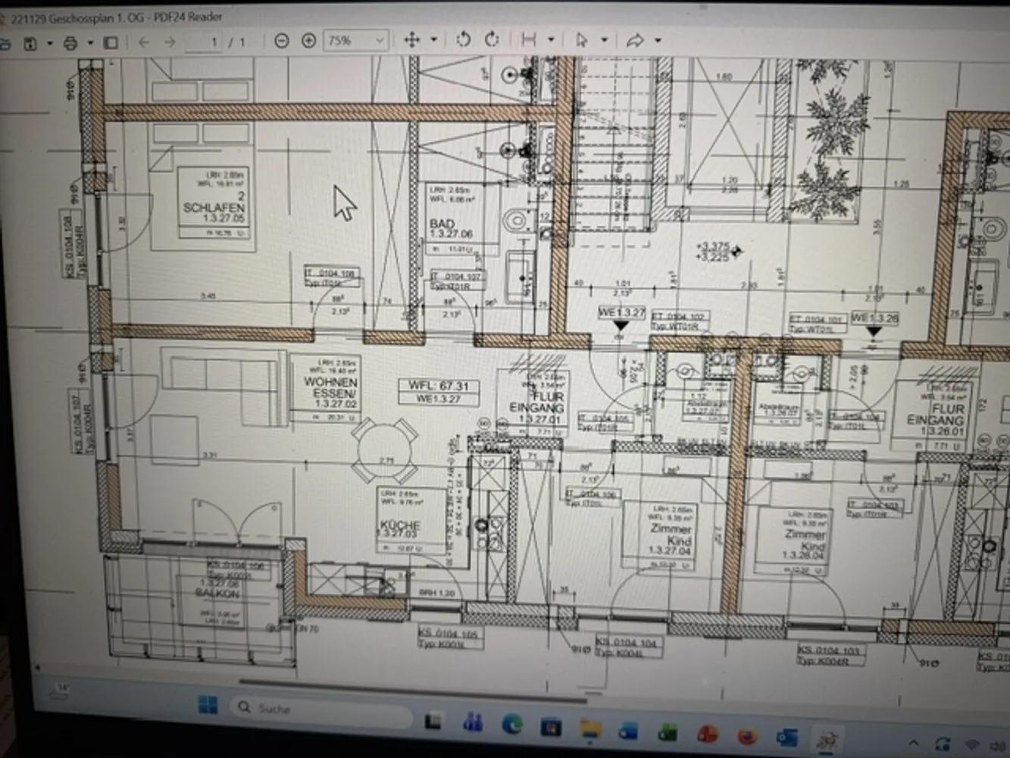Rotate the page counter-clockwise
This screenshot has height=758, width=1010.
pos(464,39)
